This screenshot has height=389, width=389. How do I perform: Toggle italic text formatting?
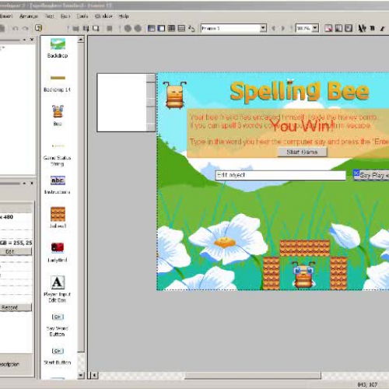click(x=382, y=29)
